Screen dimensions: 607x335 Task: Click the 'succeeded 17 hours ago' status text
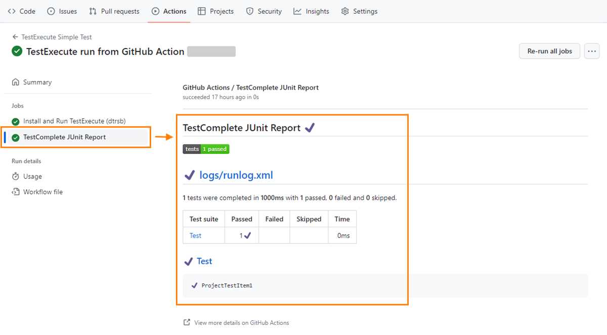pos(221,97)
